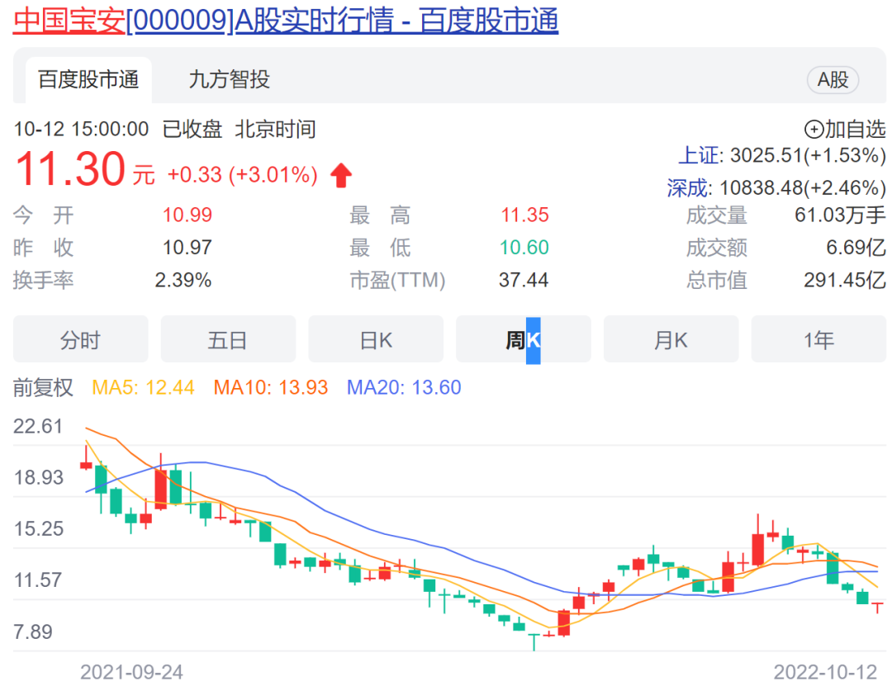Click the last candlestick at 2022-10-12
This screenshot has height=686, width=892.
pos(877,607)
